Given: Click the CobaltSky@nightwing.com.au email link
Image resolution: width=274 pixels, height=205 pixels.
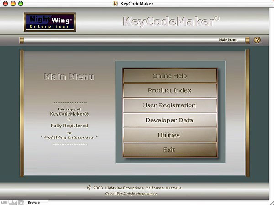Looking at the screenshot, I should coord(131,194).
